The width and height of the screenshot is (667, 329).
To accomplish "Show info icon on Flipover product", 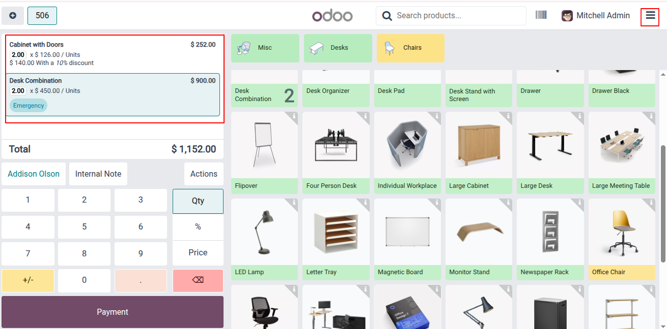I will [x=294, y=116].
